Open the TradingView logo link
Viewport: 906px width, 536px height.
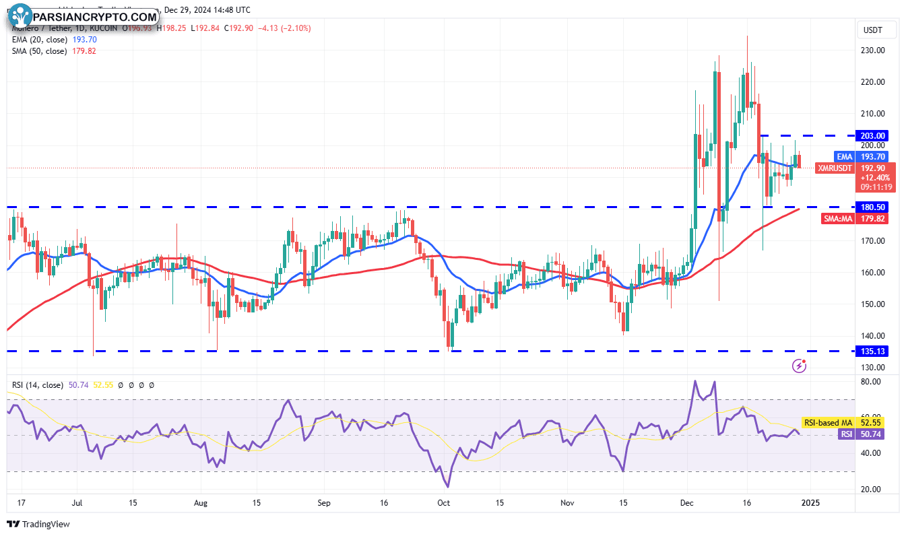coord(39,524)
